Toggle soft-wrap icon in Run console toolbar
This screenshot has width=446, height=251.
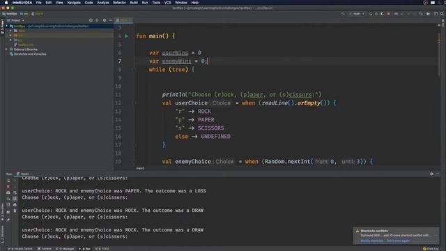(15, 192)
